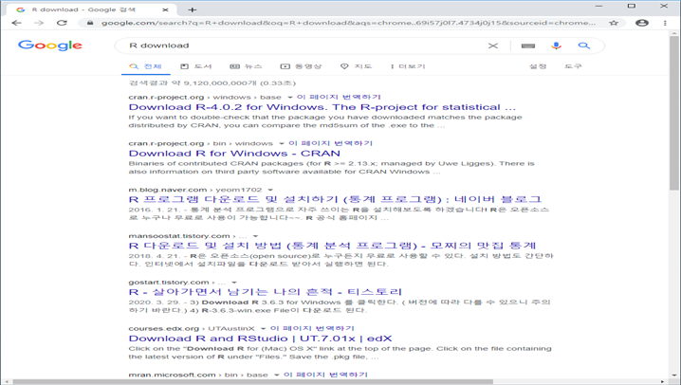Open 'Download R for Windows - CRAN'

[x=234, y=154]
